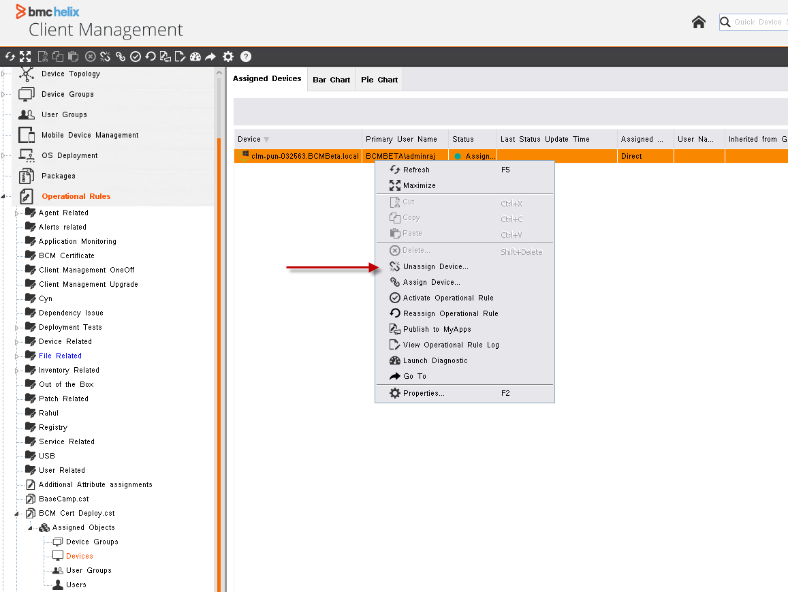Click the Primary User Name column header
The image size is (788, 592).
point(405,139)
